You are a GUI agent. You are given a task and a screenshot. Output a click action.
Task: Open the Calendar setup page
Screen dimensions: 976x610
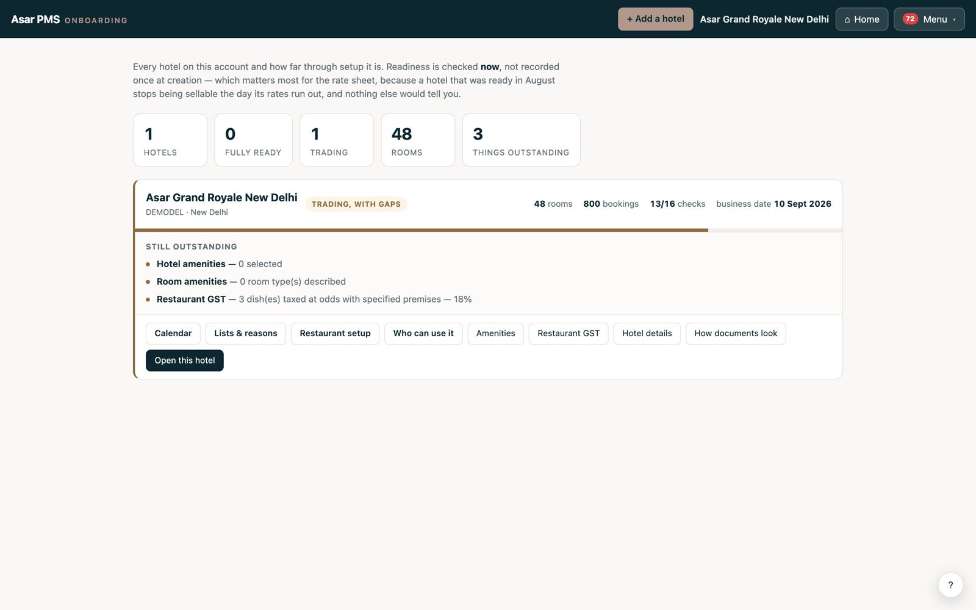[x=173, y=334]
